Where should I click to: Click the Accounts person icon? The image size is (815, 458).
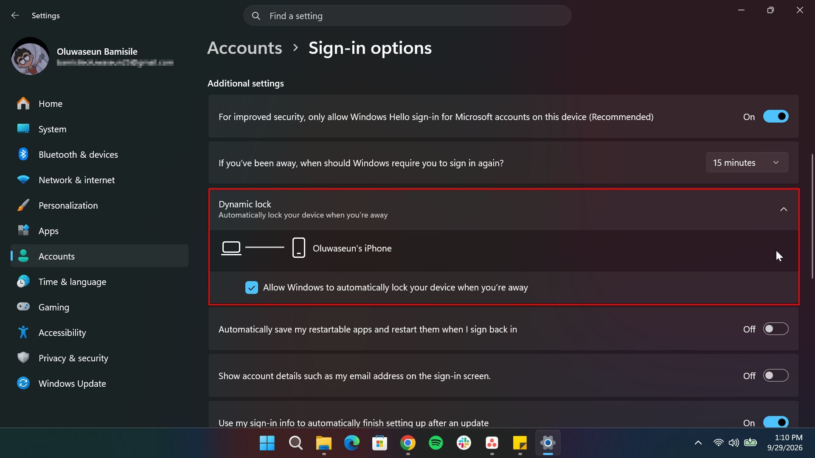(23, 256)
